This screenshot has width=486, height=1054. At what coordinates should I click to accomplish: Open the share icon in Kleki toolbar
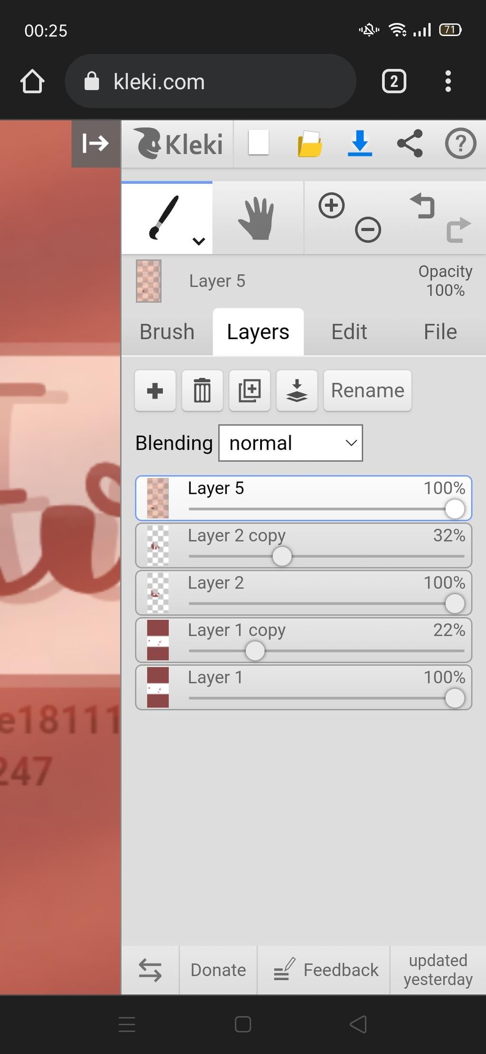coord(410,143)
